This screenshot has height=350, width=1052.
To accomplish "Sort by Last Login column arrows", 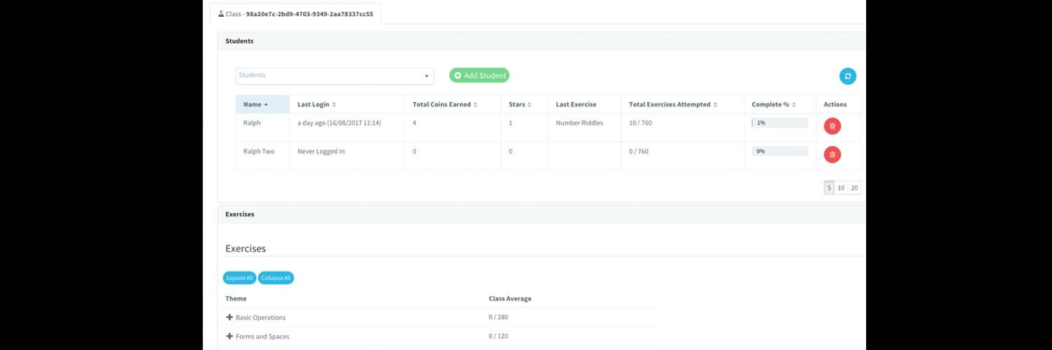I will point(334,105).
